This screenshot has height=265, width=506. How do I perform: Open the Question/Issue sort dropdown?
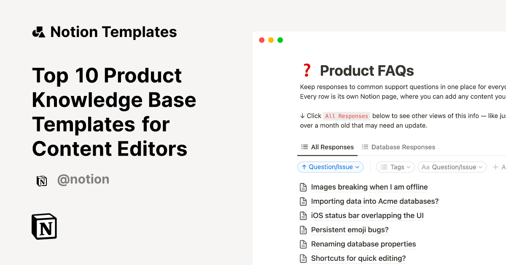(x=357, y=167)
